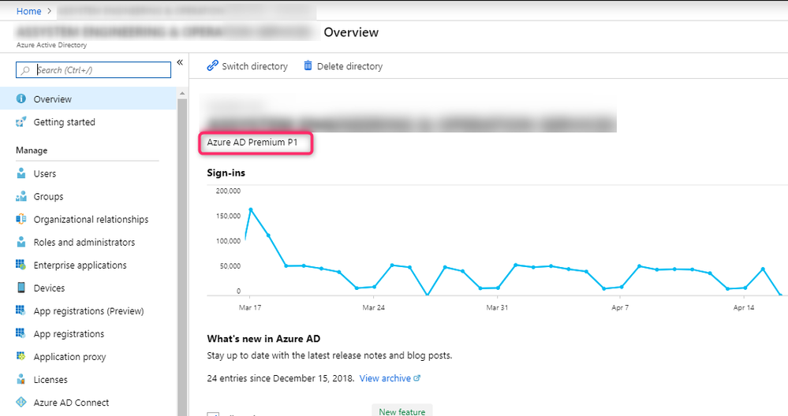Click the App registrations icon
The width and height of the screenshot is (788, 416).
click(x=21, y=333)
